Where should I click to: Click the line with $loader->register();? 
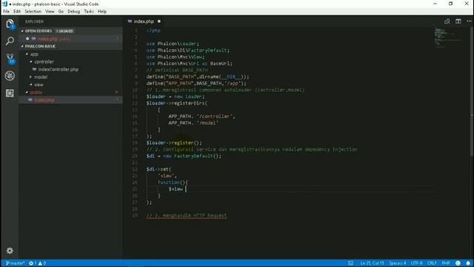[x=174, y=142]
